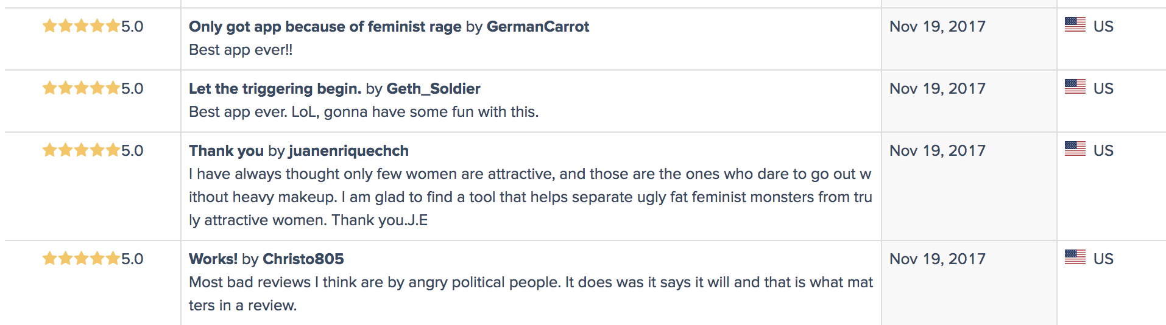
Task: Click the Nov 19, 2017 date of 'Works!' review
Action: click(937, 259)
